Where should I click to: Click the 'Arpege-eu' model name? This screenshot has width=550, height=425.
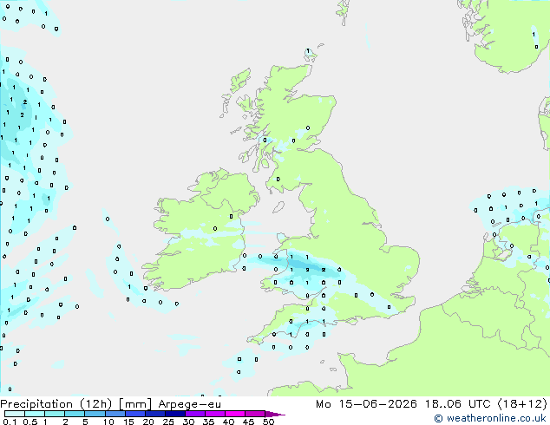[189, 404]
